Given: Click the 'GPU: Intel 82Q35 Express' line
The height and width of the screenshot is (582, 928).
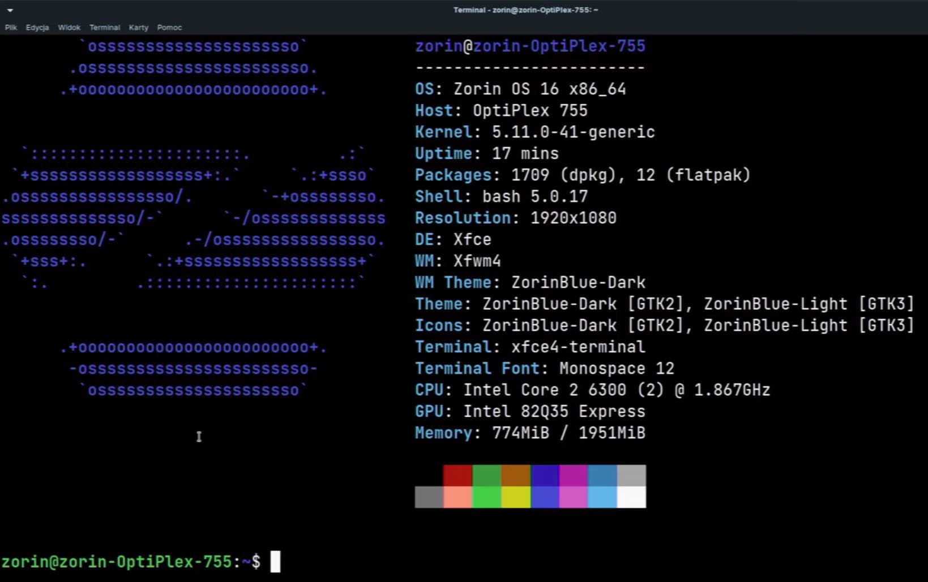Looking at the screenshot, I should point(530,412).
